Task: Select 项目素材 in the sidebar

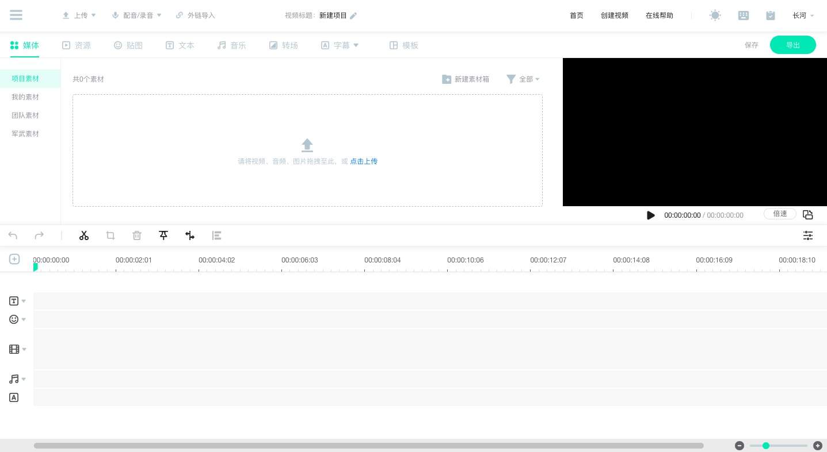Action: pos(30,79)
